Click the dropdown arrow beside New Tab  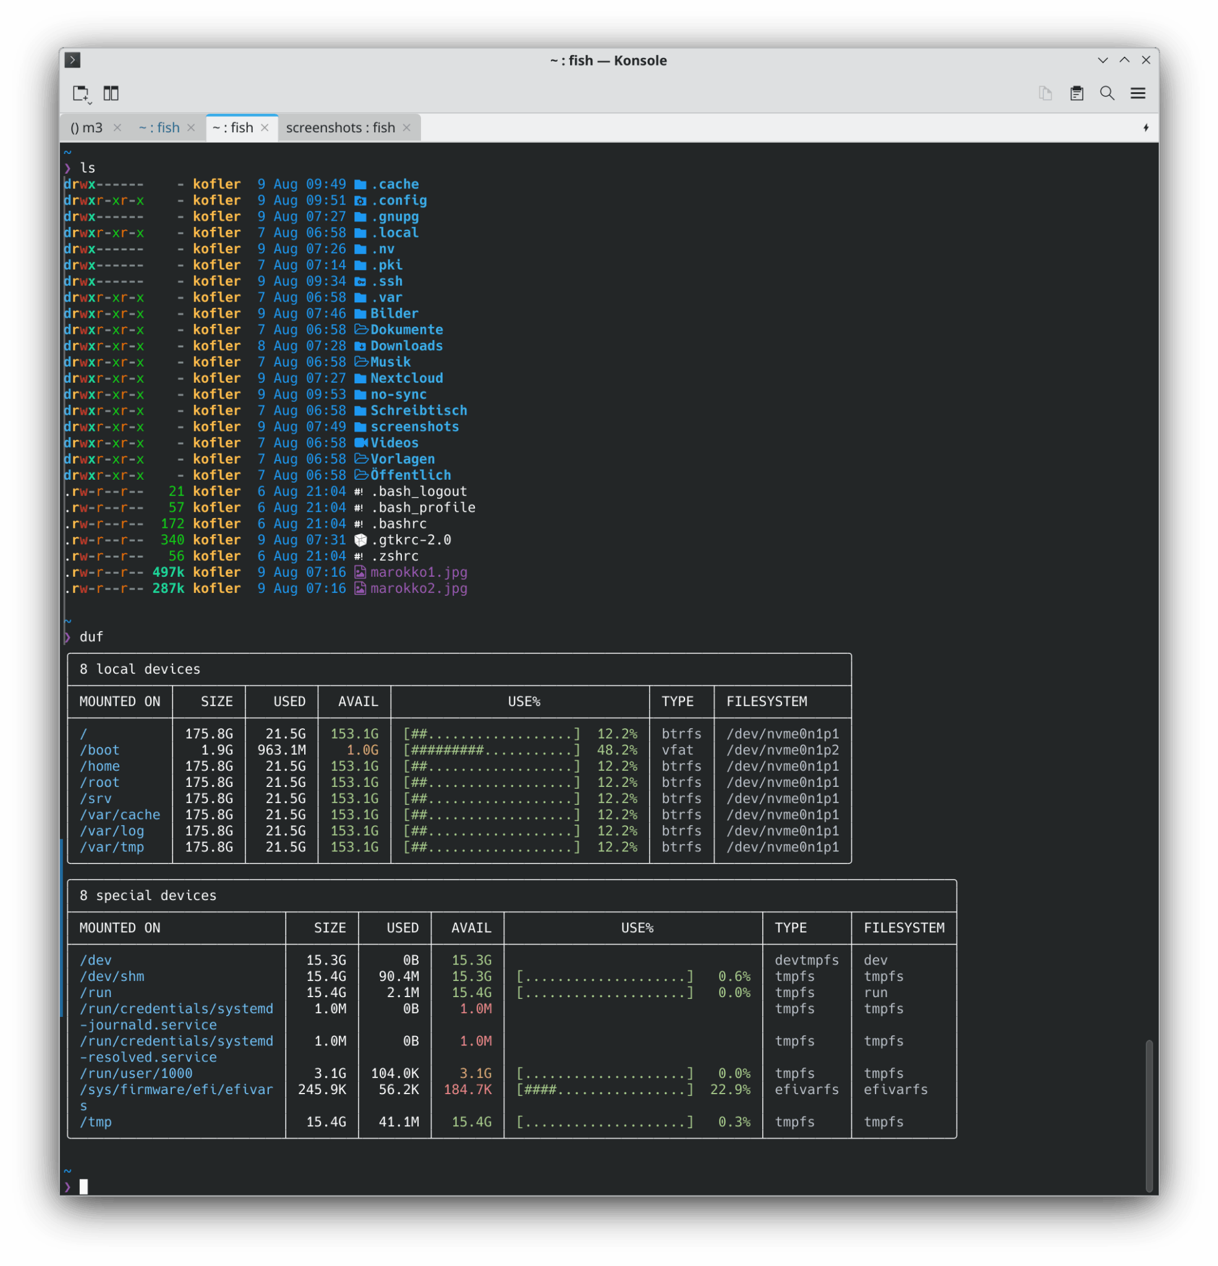[x=90, y=102]
